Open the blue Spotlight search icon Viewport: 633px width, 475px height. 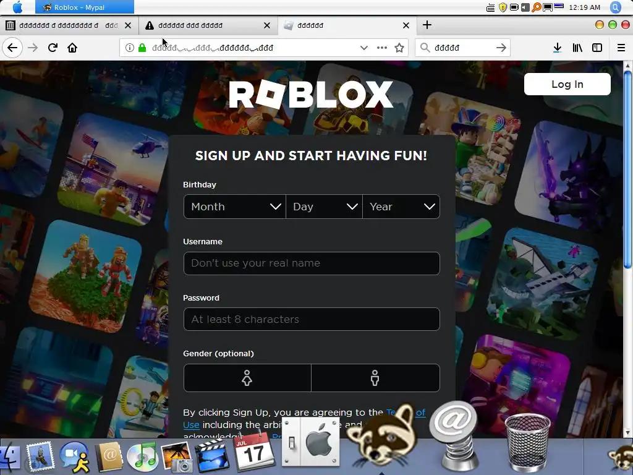tap(616, 7)
